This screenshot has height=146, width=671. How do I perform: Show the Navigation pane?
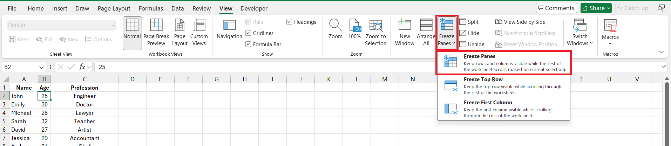pos(229,29)
